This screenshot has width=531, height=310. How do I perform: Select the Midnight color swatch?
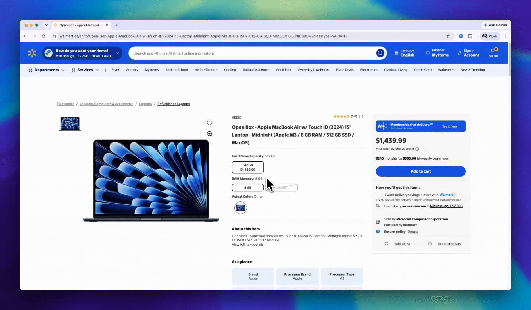[x=241, y=208]
